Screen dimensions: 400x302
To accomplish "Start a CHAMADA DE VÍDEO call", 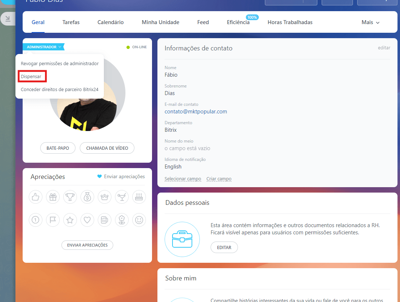I will (107, 148).
